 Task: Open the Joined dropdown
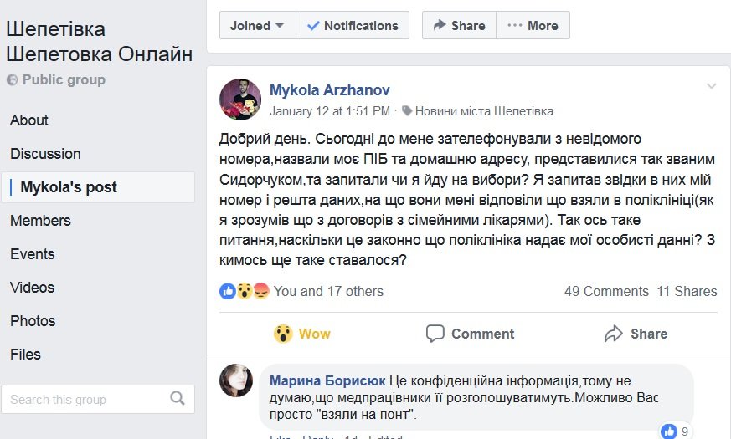coord(257,25)
